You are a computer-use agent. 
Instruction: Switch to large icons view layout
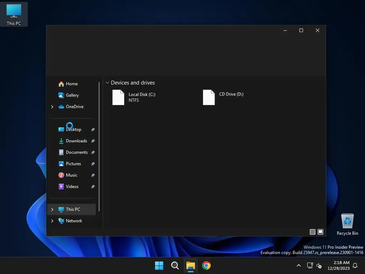(x=320, y=232)
